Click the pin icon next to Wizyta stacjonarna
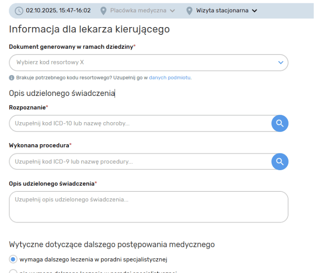 (x=189, y=11)
